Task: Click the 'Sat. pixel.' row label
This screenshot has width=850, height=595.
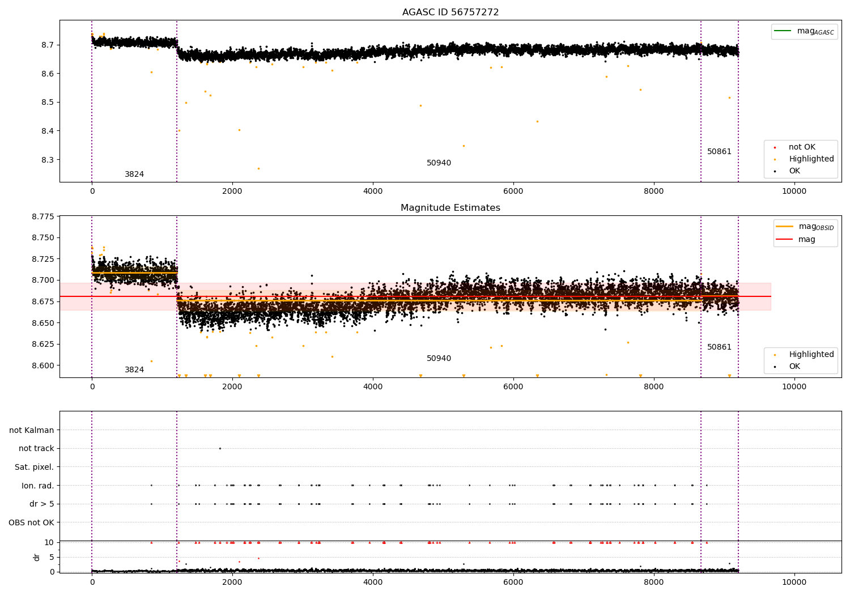Action: pyautogui.click(x=35, y=467)
